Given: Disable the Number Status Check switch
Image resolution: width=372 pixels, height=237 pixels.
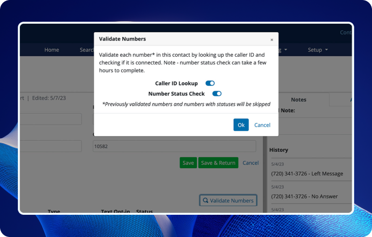Looking at the screenshot, I should click(x=217, y=93).
